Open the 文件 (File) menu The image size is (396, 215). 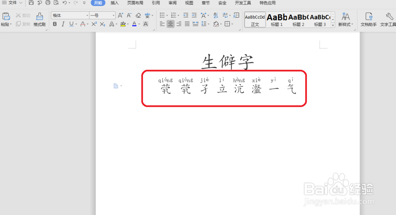click(12, 3)
